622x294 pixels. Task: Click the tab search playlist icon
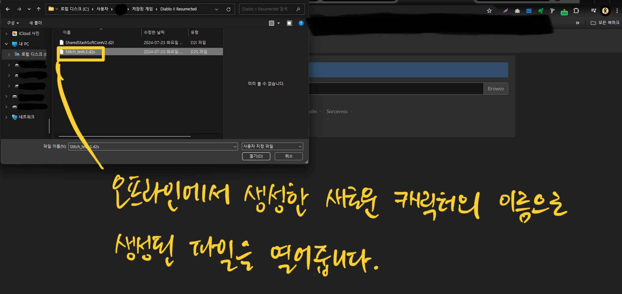pyautogui.click(x=593, y=11)
